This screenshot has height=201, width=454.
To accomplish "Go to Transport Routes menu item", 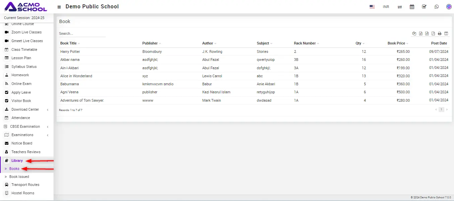I will tap(25, 185).
